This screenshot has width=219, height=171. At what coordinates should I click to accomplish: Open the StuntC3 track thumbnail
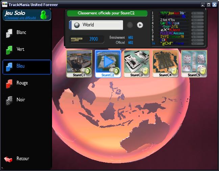pyautogui.click(x=137, y=64)
